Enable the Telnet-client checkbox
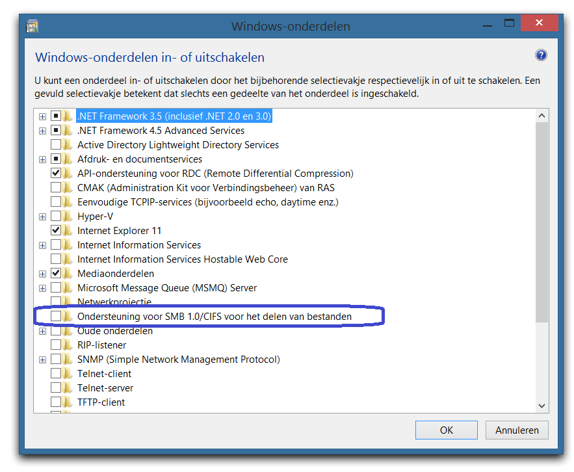 56,373
